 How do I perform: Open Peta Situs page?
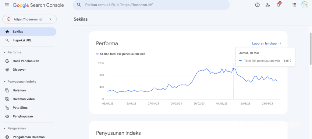20,107
